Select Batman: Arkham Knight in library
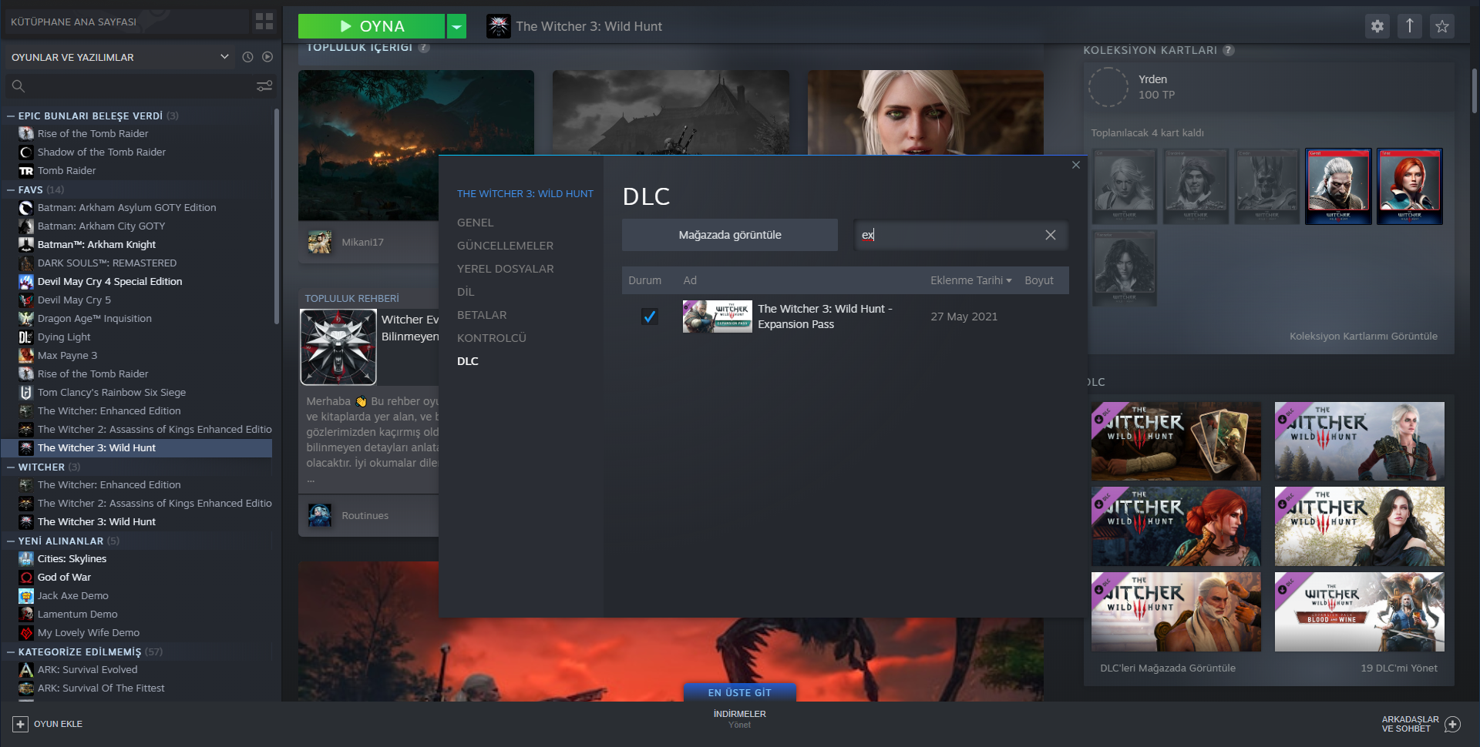Viewport: 1480px width, 747px height. [96, 244]
